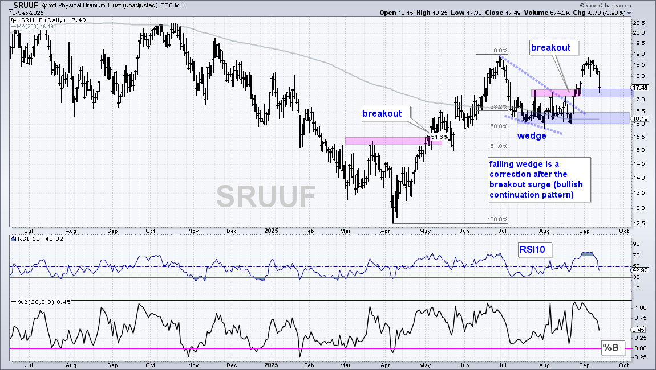Click Nov on the price chart date axis
Image resolution: width=656 pixels, height=370 pixels.
193,231
